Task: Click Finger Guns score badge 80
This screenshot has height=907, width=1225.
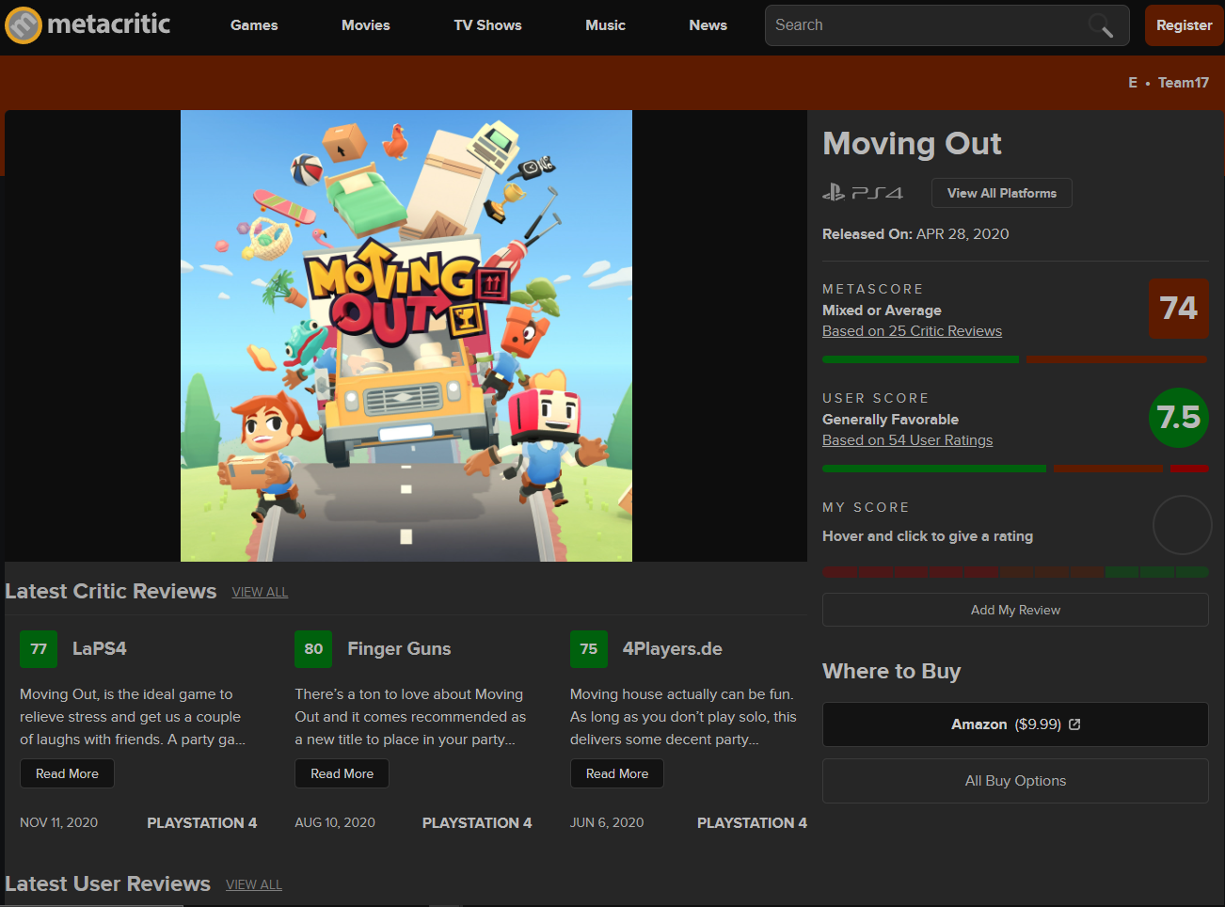Action: [x=313, y=649]
